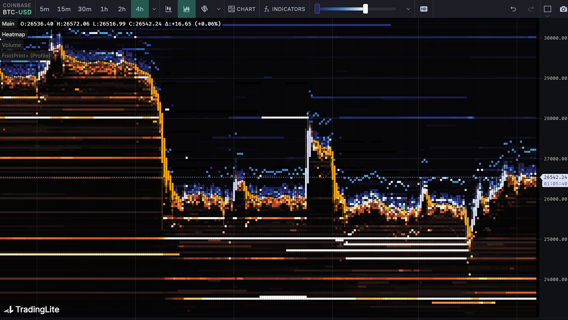The width and height of the screenshot is (568, 320).
Task: Click the undo arrow icon
Action: pyautogui.click(x=513, y=9)
